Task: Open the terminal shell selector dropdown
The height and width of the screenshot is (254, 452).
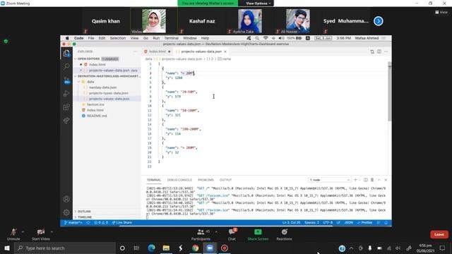Action: tap(330, 180)
